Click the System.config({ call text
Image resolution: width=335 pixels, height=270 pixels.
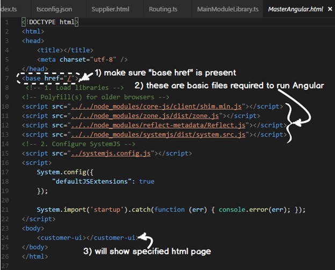(x=65, y=172)
